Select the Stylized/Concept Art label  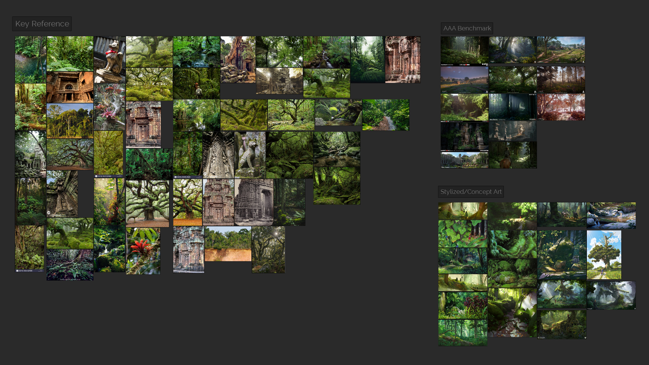tap(471, 192)
